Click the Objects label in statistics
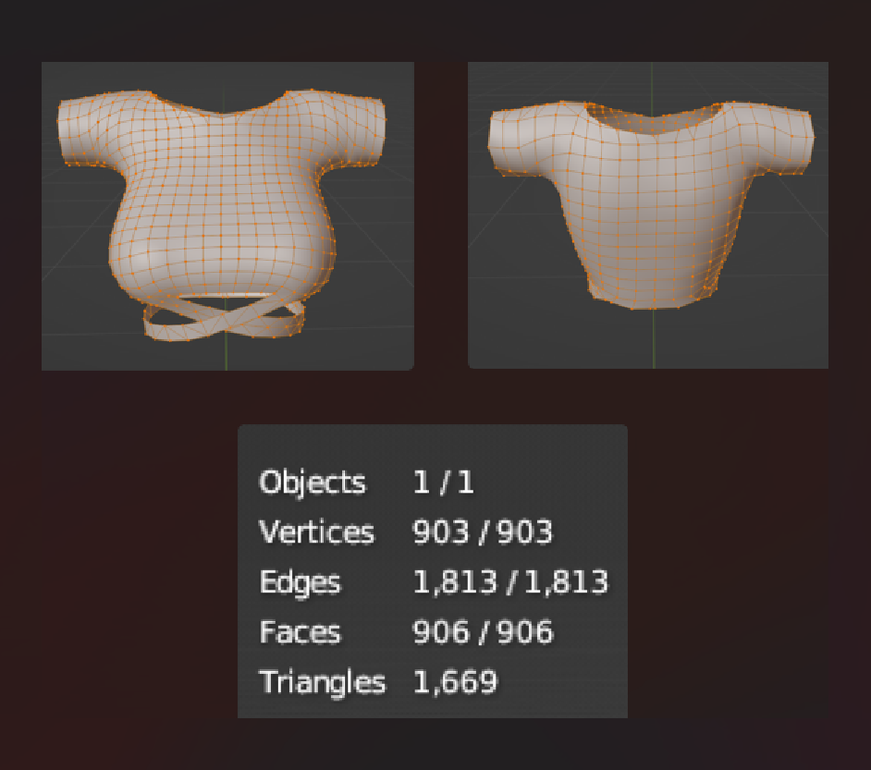 point(313,482)
